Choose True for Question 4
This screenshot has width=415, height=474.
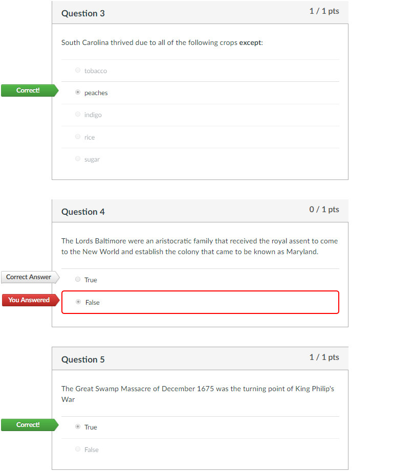click(x=78, y=279)
